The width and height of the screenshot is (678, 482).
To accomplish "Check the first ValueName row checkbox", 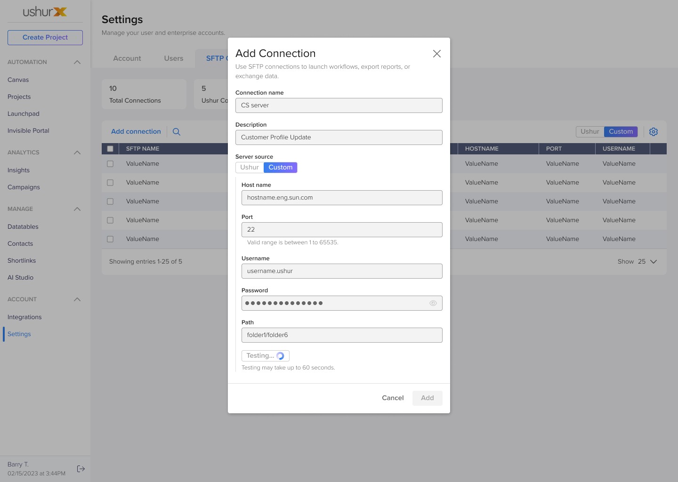I will [x=110, y=164].
